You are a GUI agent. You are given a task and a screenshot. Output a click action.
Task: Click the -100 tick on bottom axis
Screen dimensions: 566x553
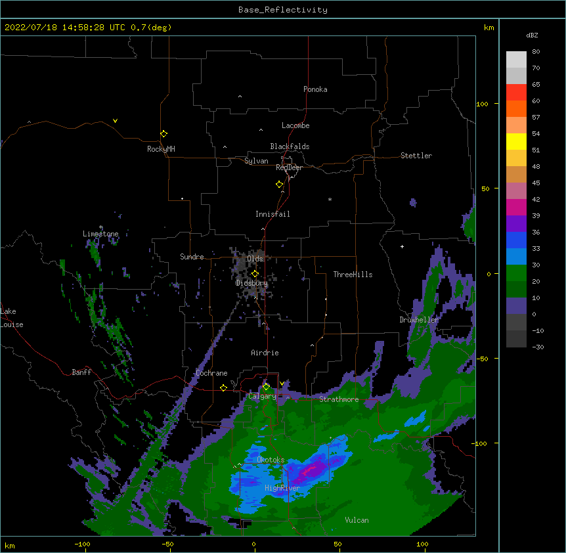[82, 544]
